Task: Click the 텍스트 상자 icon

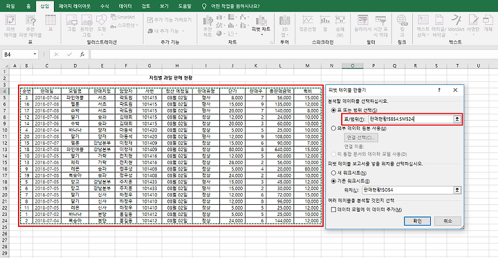Action: pyautogui.click(x=423, y=26)
